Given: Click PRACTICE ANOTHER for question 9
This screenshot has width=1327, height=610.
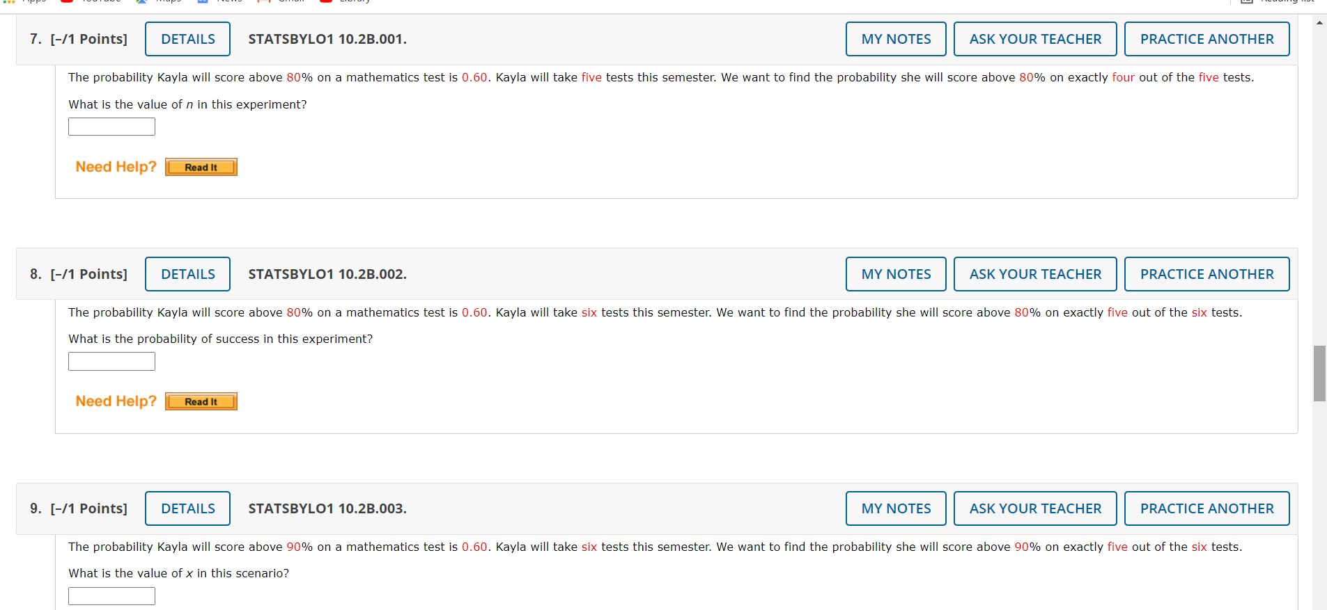Looking at the screenshot, I should click(1206, 508).
